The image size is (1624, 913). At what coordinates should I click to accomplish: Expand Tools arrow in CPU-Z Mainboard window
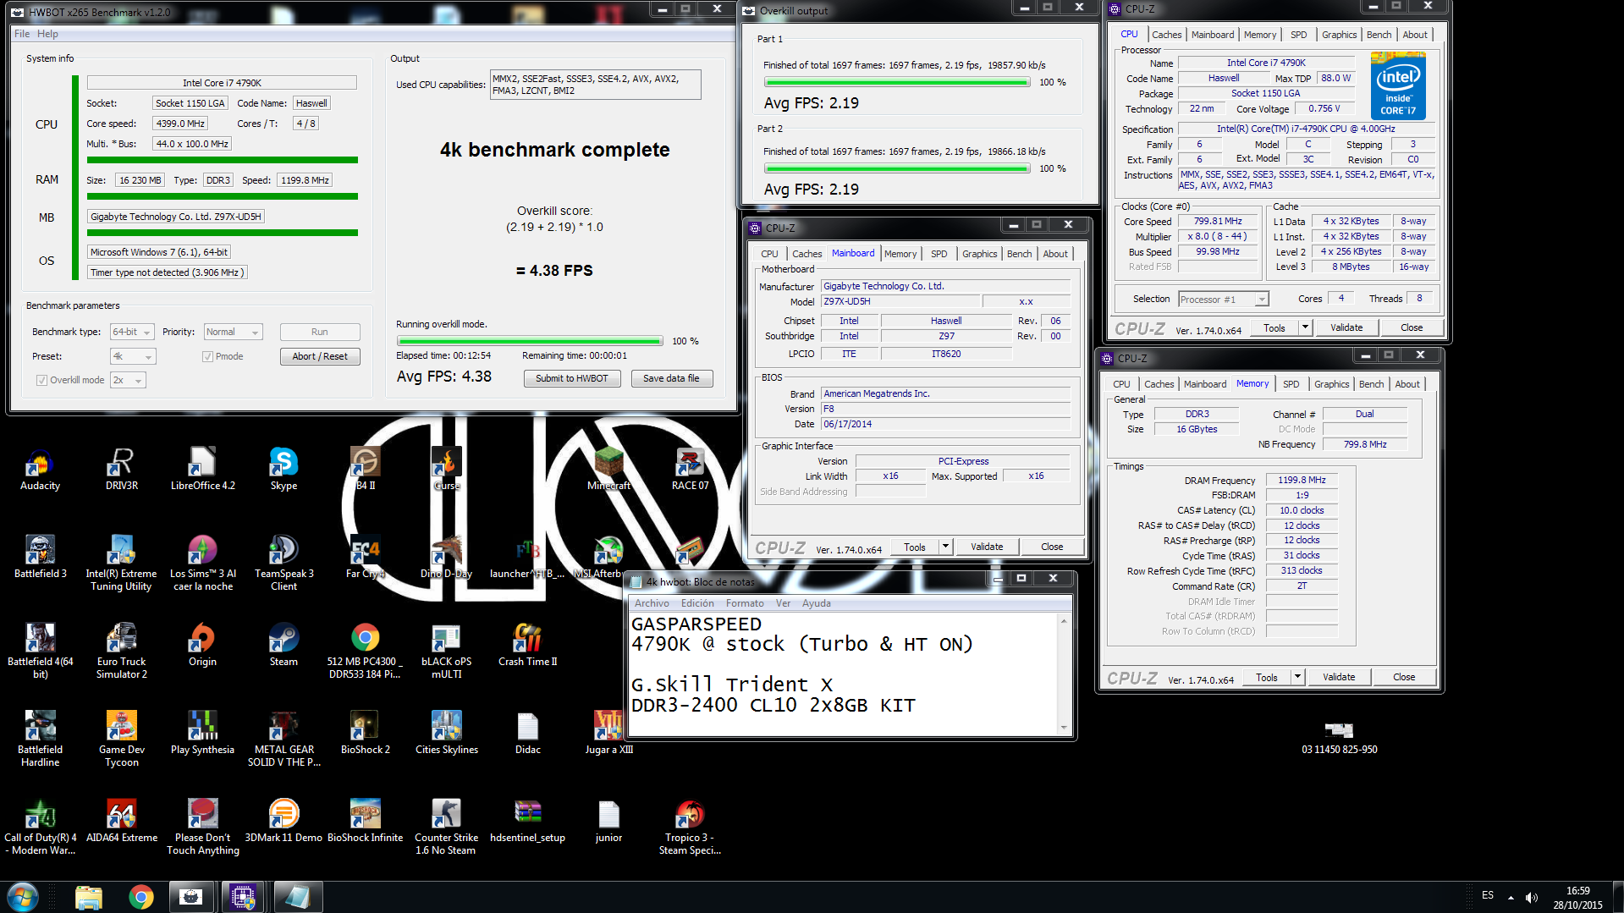pyautogui.click(x=945, y=547)
